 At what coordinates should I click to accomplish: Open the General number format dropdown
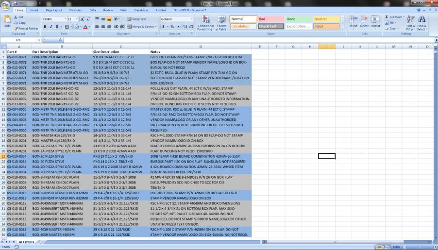[192, 19]
